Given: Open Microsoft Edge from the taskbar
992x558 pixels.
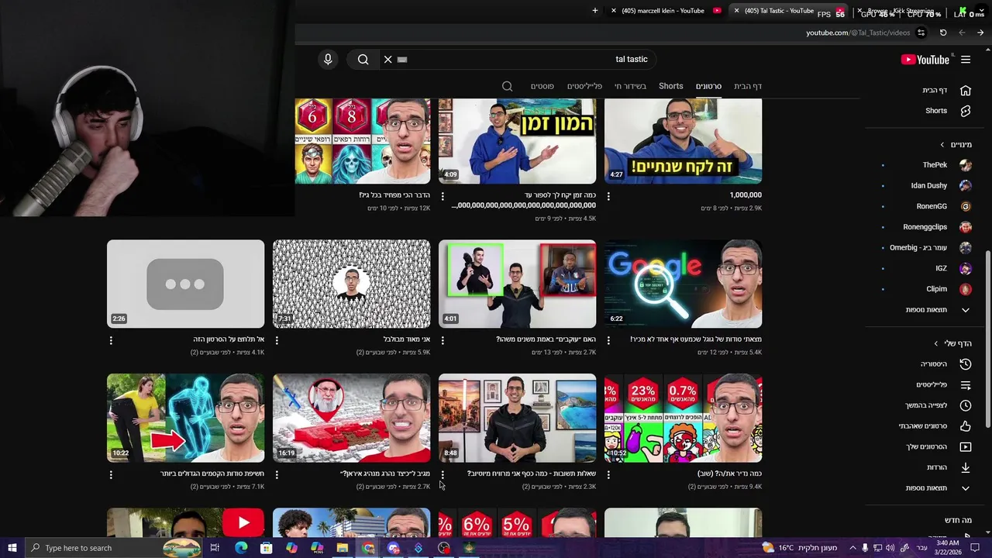Looking at the screenshot, I should tap(241, 548).
